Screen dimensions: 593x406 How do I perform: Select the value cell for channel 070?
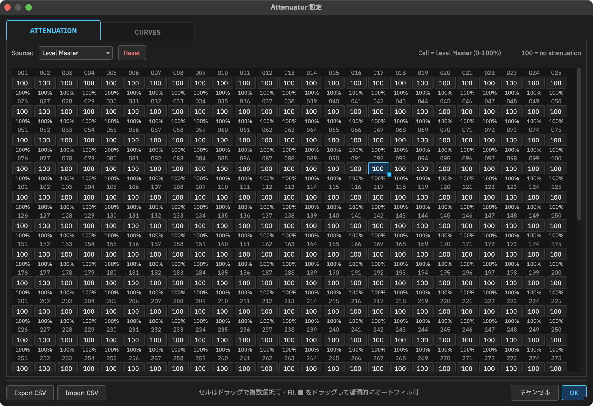click(445, 140)
